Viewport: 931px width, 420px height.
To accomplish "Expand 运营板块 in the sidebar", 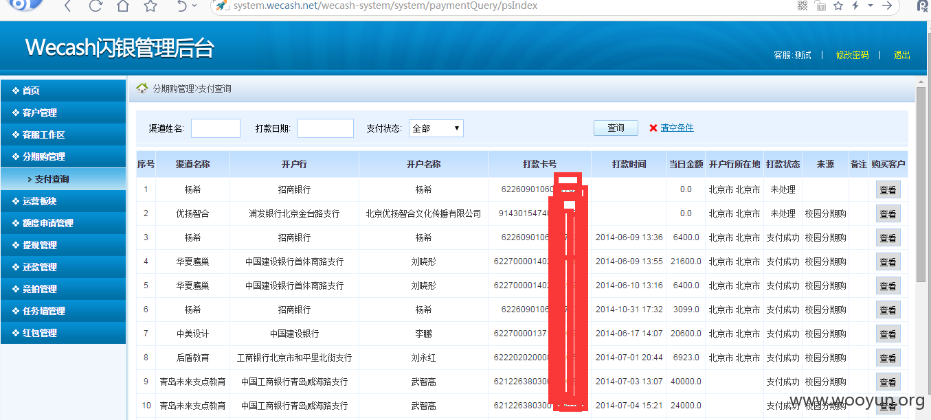I will [x=63, y=201].
